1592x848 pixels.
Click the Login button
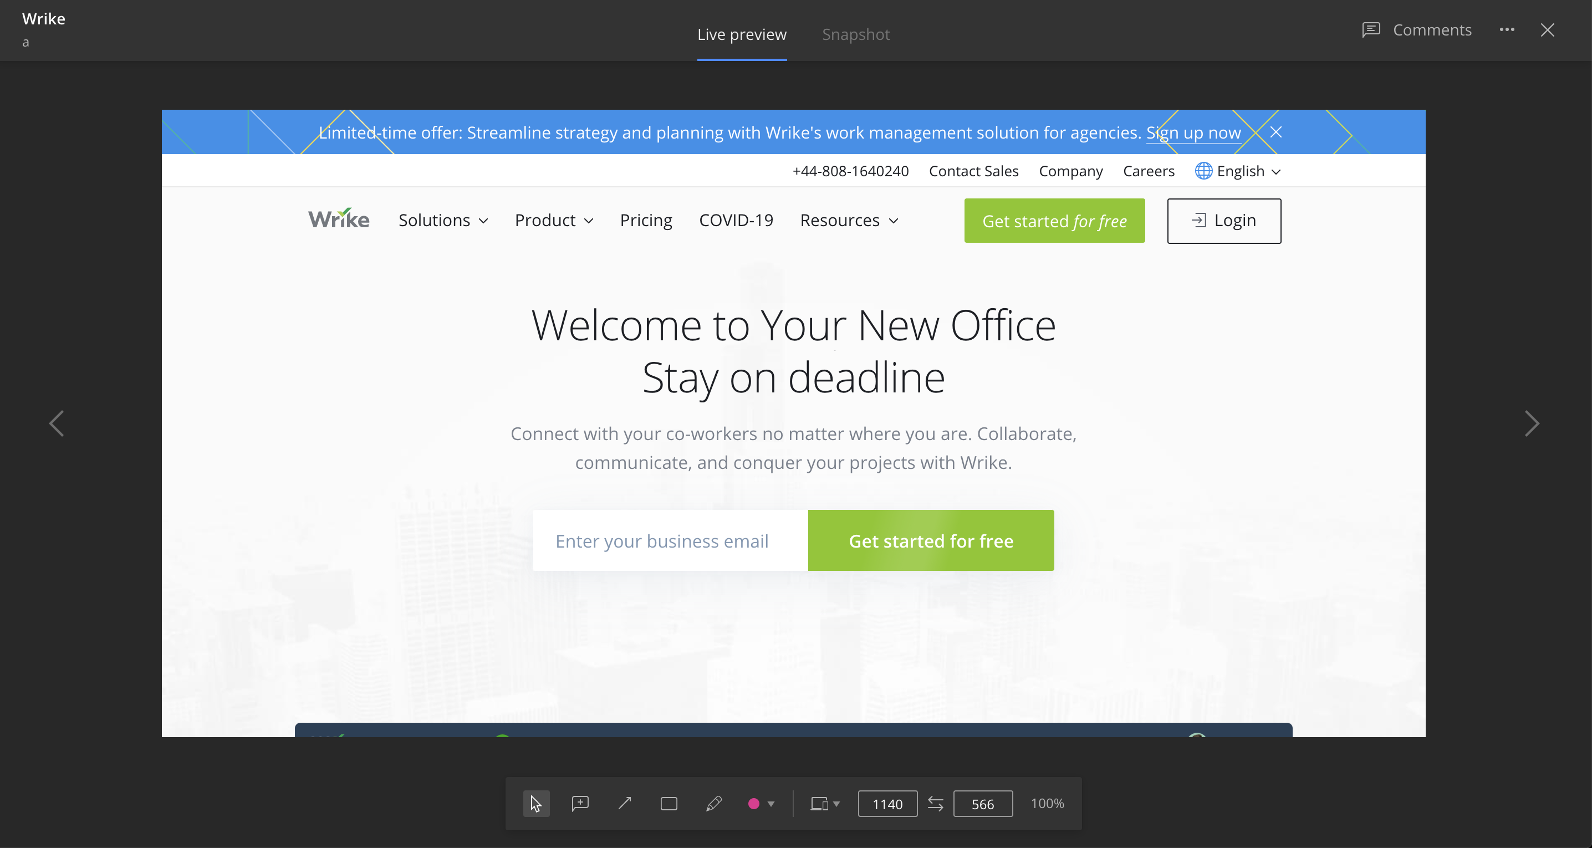(1224, 221)
